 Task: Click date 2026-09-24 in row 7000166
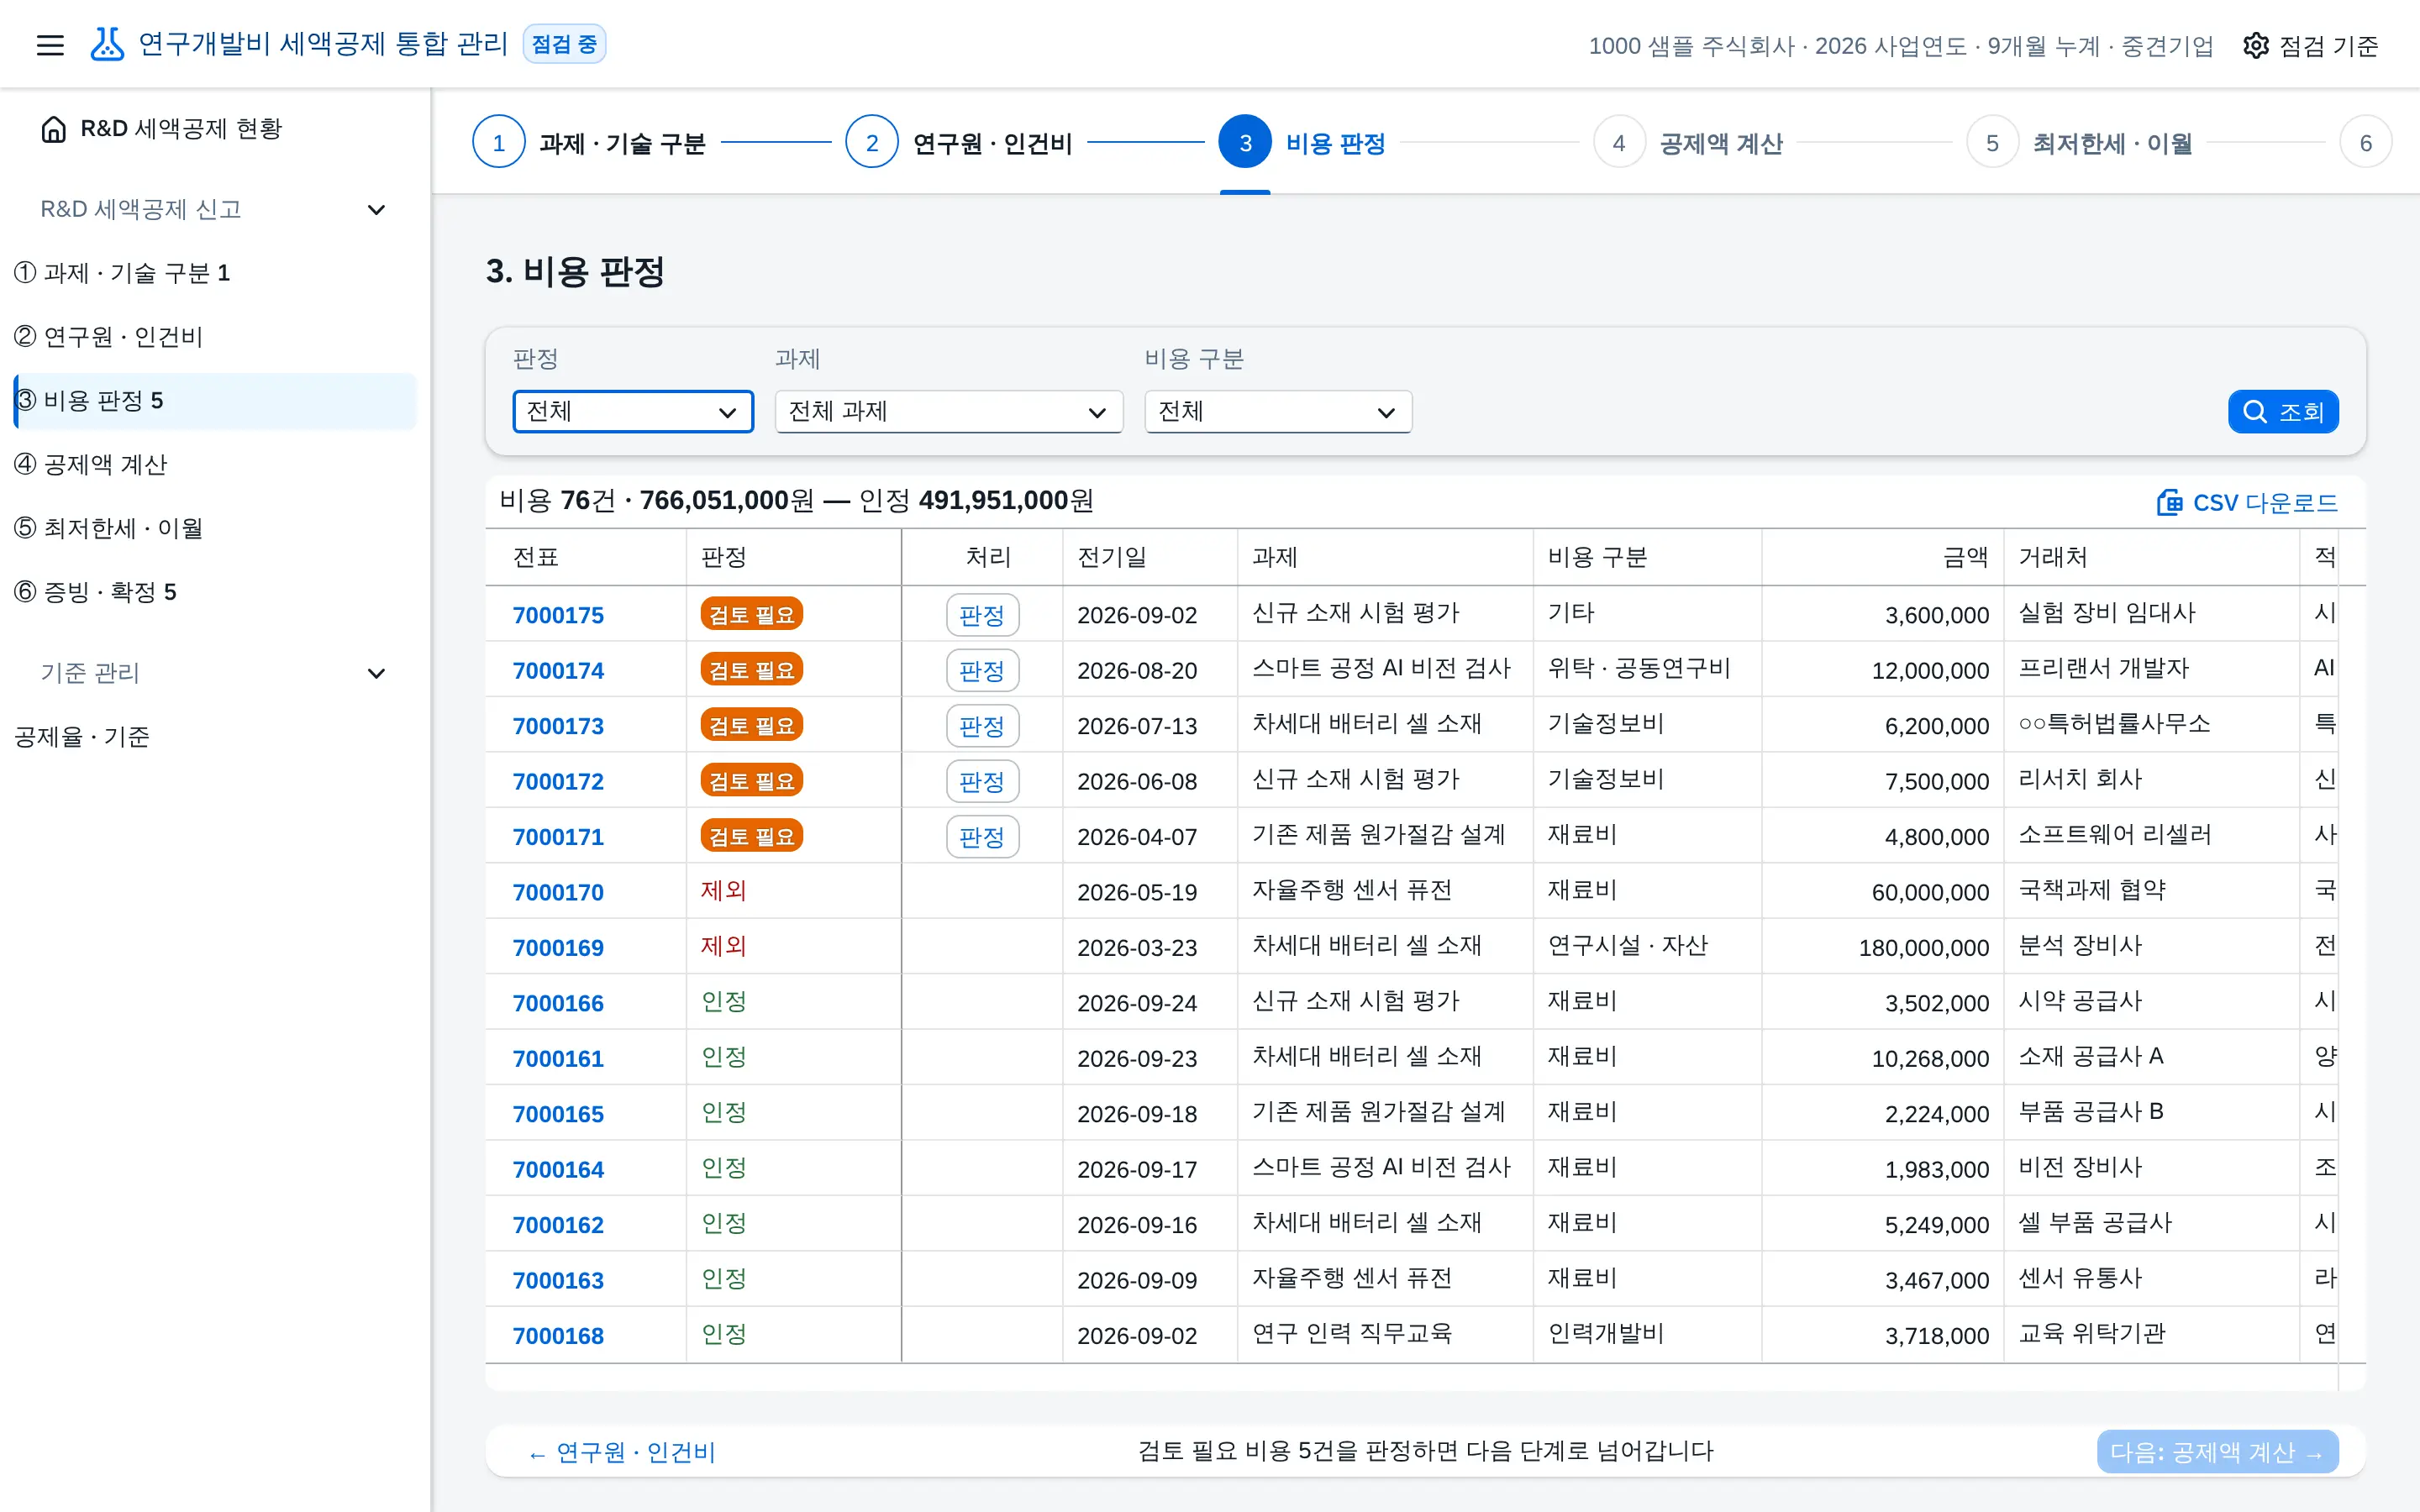1137,1003
